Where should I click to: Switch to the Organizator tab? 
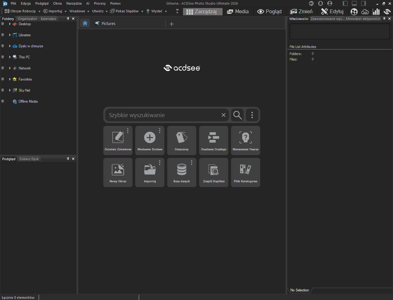tap(27, 19)
